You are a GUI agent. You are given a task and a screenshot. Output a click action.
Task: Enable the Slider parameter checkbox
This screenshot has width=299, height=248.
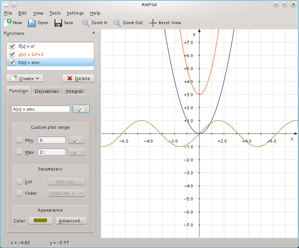(19, 193)
